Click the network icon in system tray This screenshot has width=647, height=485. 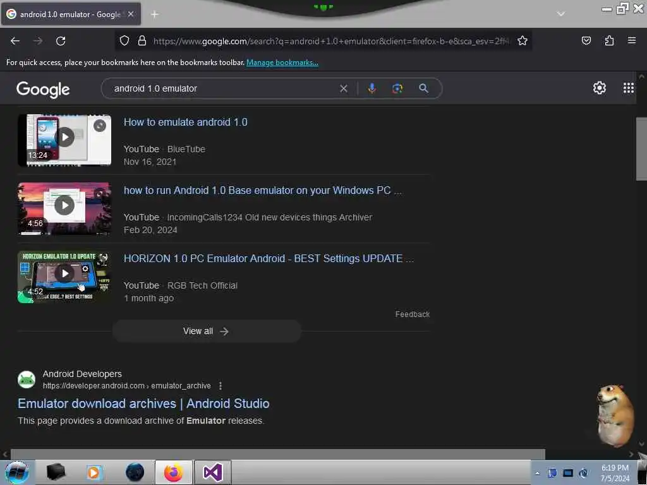coord(583,473)
